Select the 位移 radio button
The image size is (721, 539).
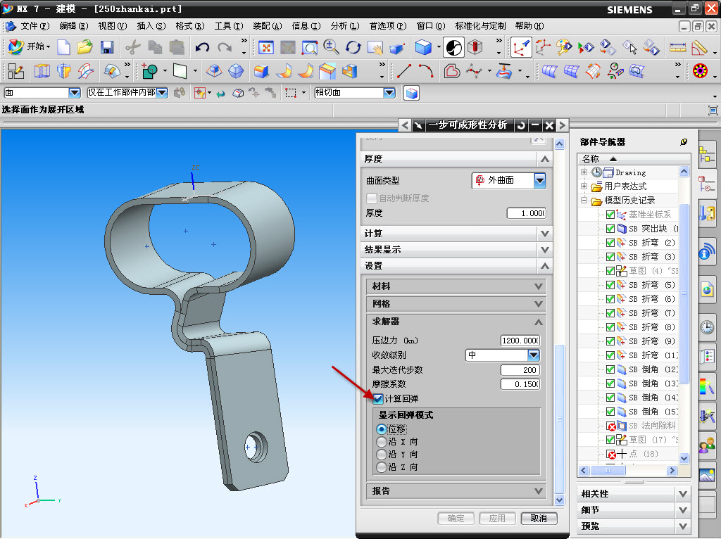click(x=381, y=429)
